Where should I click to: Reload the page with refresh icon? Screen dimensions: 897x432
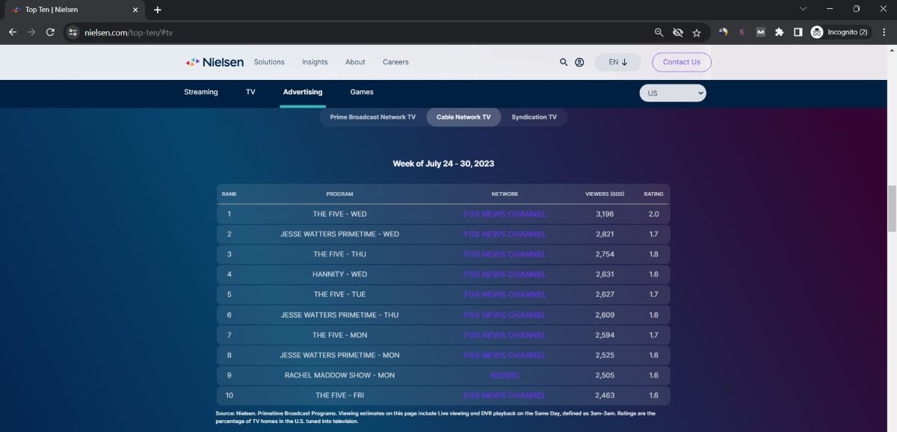tap(50, 32)
